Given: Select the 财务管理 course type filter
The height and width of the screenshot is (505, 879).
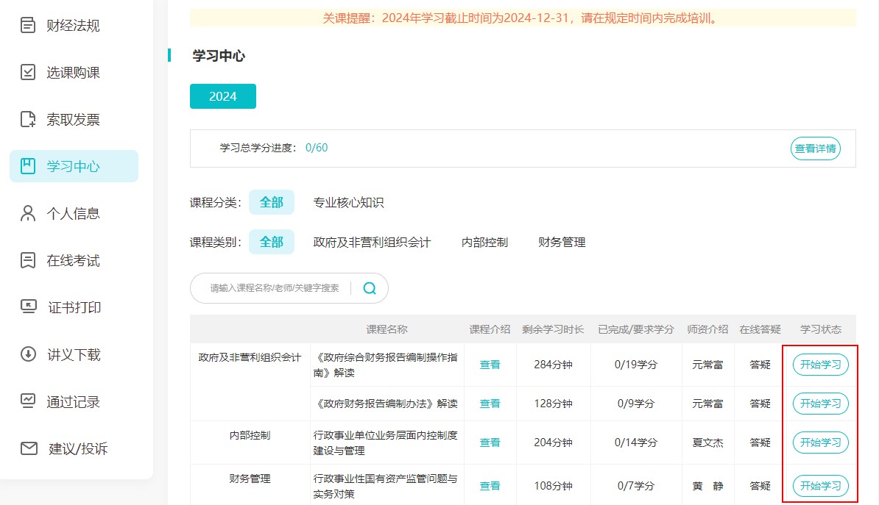Looking at the screenshot, I should 562,242.
